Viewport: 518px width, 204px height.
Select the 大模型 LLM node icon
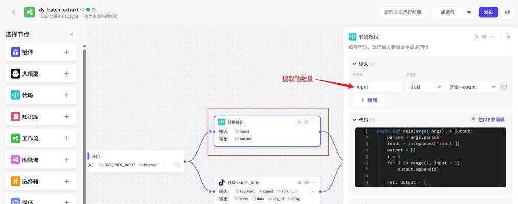(15, 73)
